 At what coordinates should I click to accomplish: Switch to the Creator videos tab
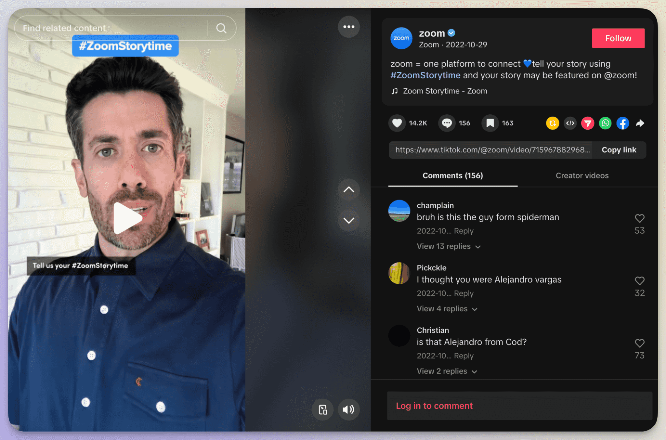coord(582,175)
